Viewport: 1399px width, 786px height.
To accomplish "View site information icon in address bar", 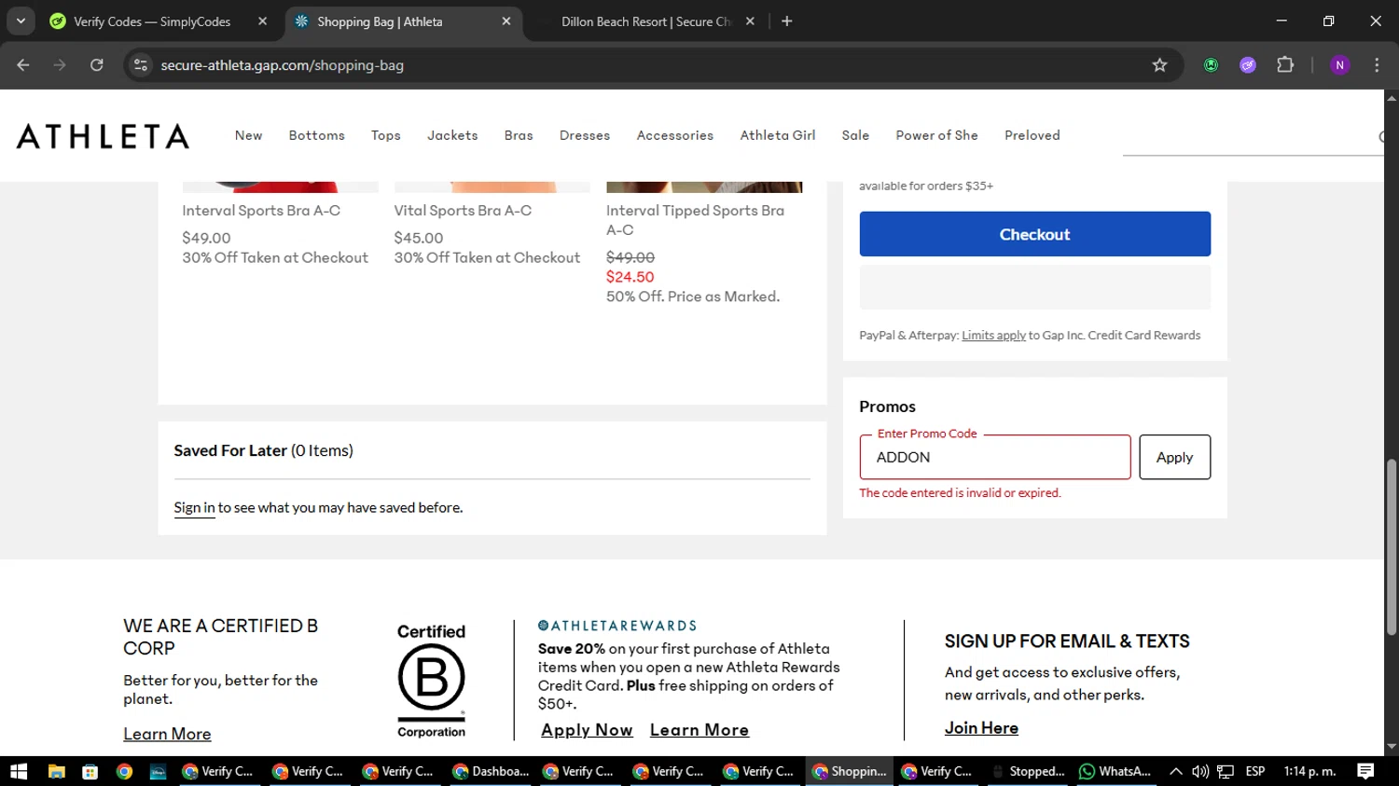I will 141,65.
